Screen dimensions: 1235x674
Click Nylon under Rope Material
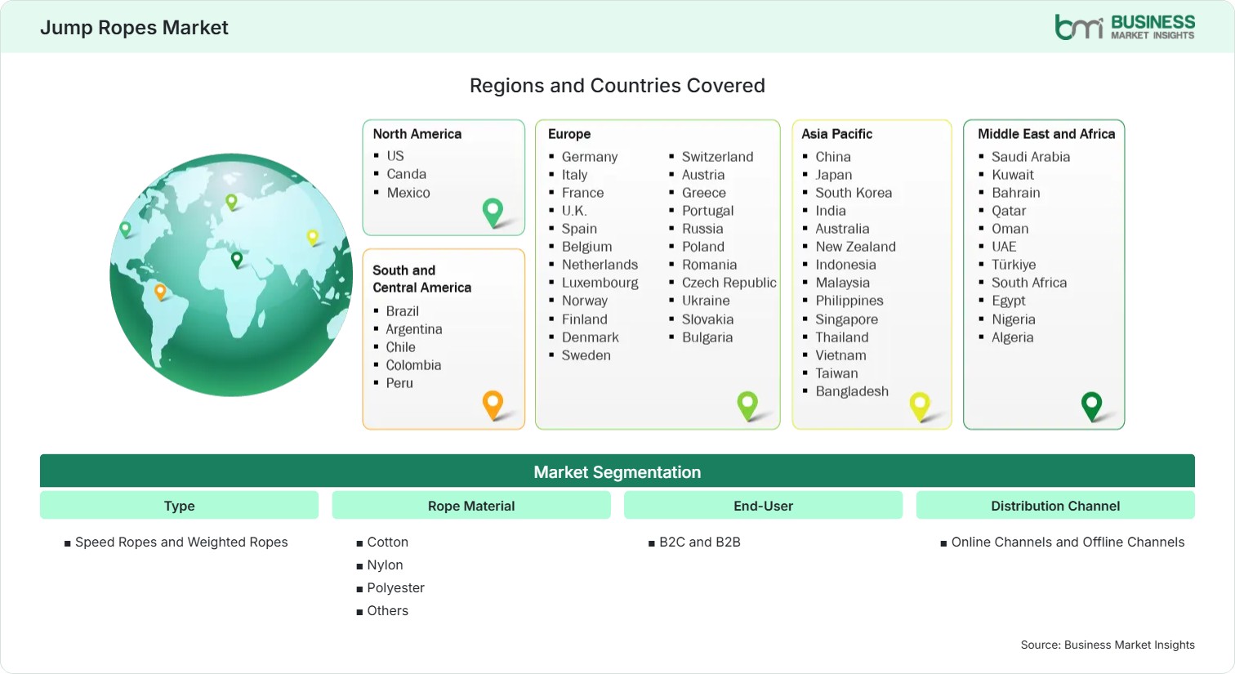coord(385,565)
